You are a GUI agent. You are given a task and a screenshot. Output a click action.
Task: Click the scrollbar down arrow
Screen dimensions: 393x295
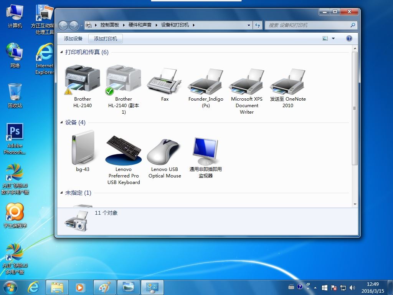click(355, 204)
